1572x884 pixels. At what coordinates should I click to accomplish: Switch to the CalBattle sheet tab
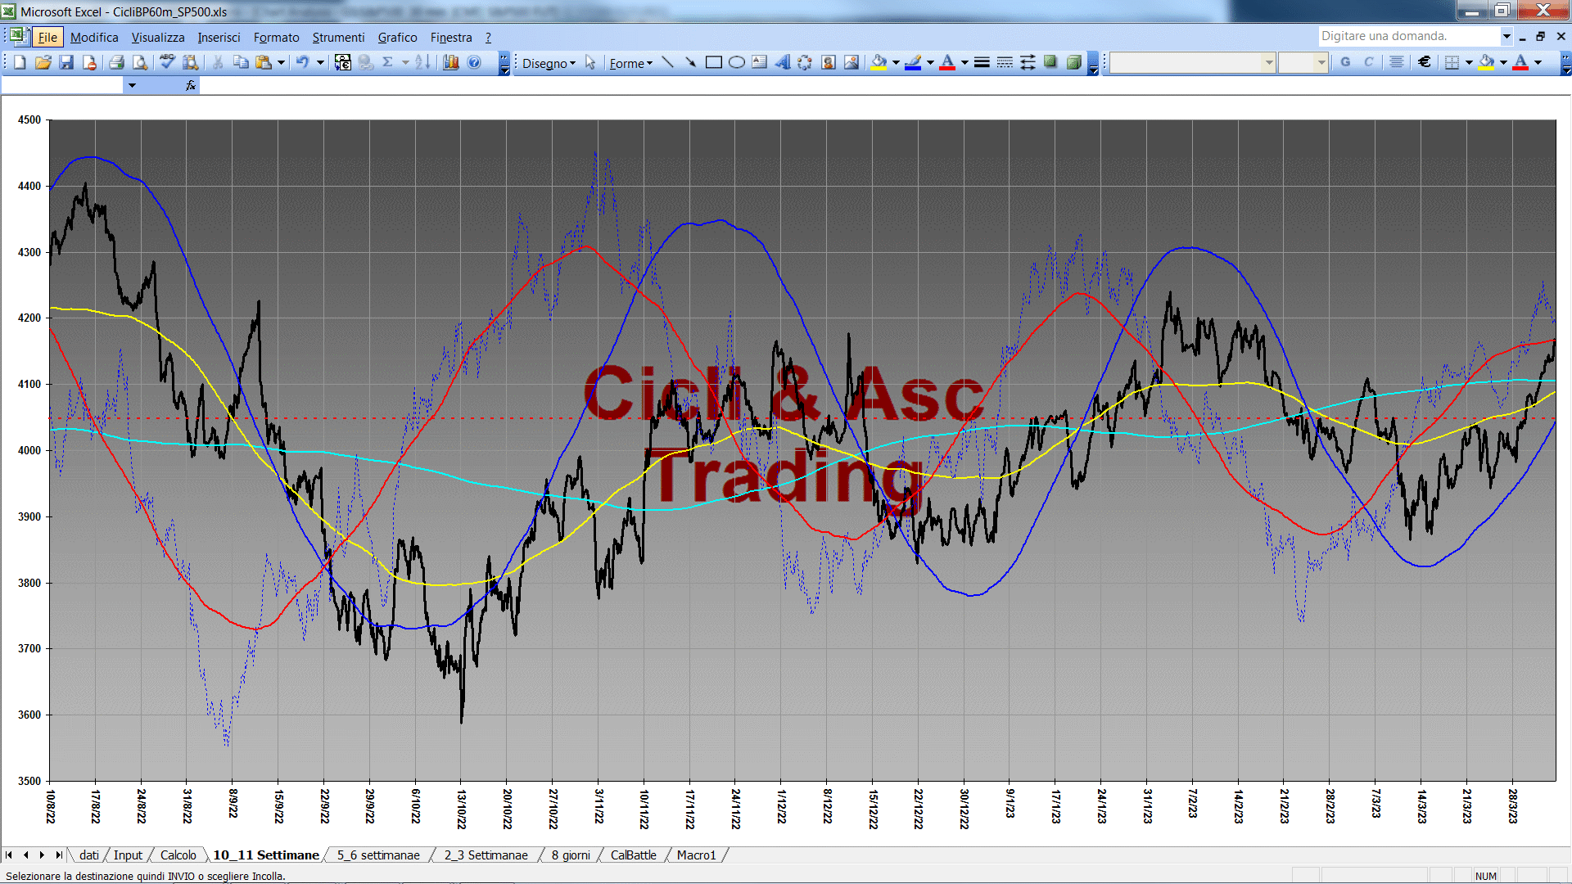tap(633, 855)
